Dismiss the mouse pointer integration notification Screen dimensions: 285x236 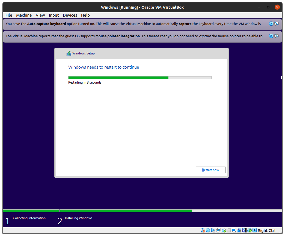coord(271,36)
